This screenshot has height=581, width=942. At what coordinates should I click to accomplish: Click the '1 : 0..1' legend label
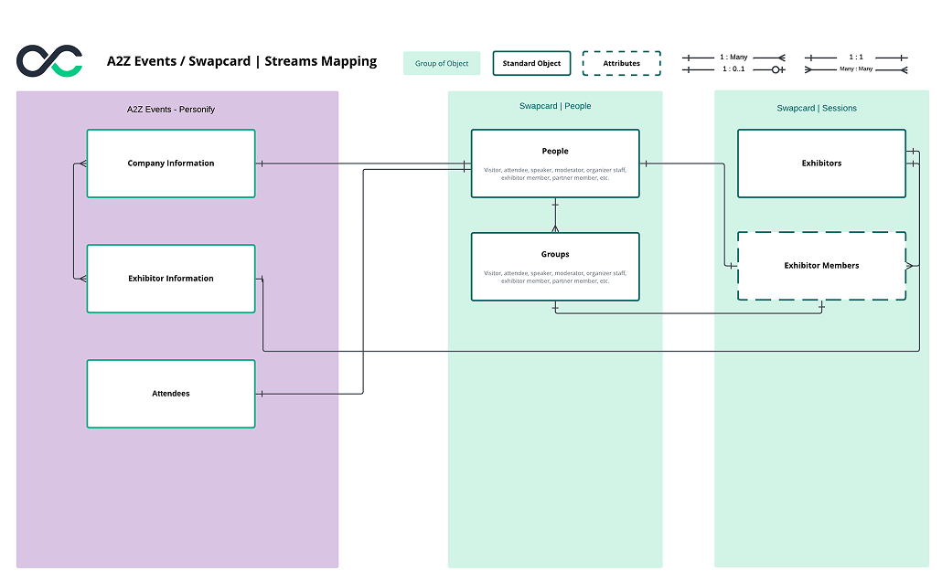point(733,69)
